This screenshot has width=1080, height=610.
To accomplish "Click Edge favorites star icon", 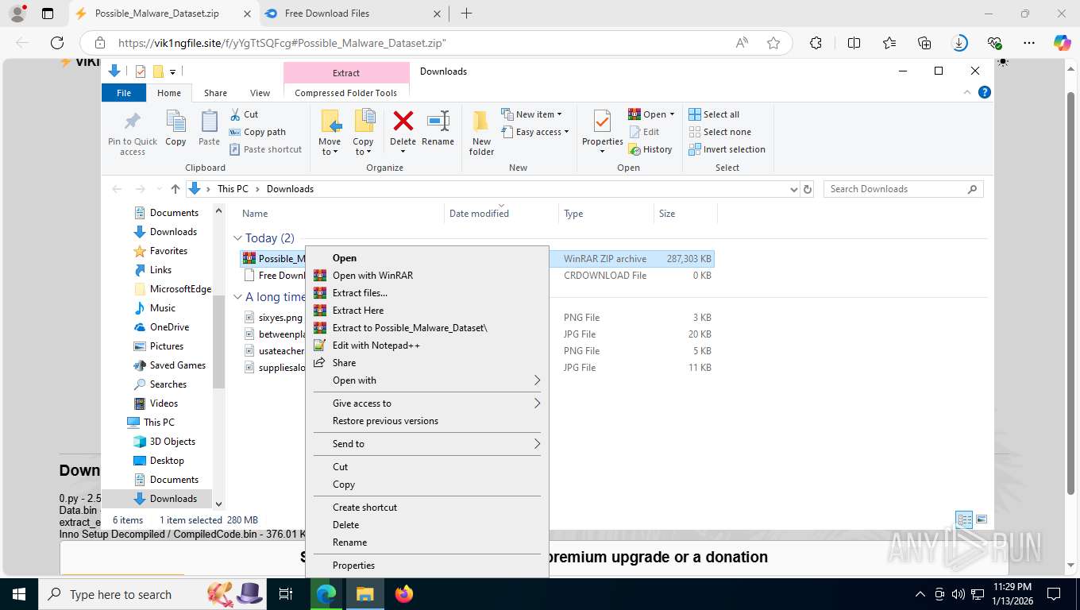I will [x=773, y=43].
